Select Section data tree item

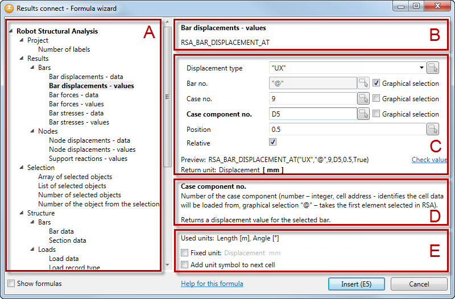click(x=68, y=240)
